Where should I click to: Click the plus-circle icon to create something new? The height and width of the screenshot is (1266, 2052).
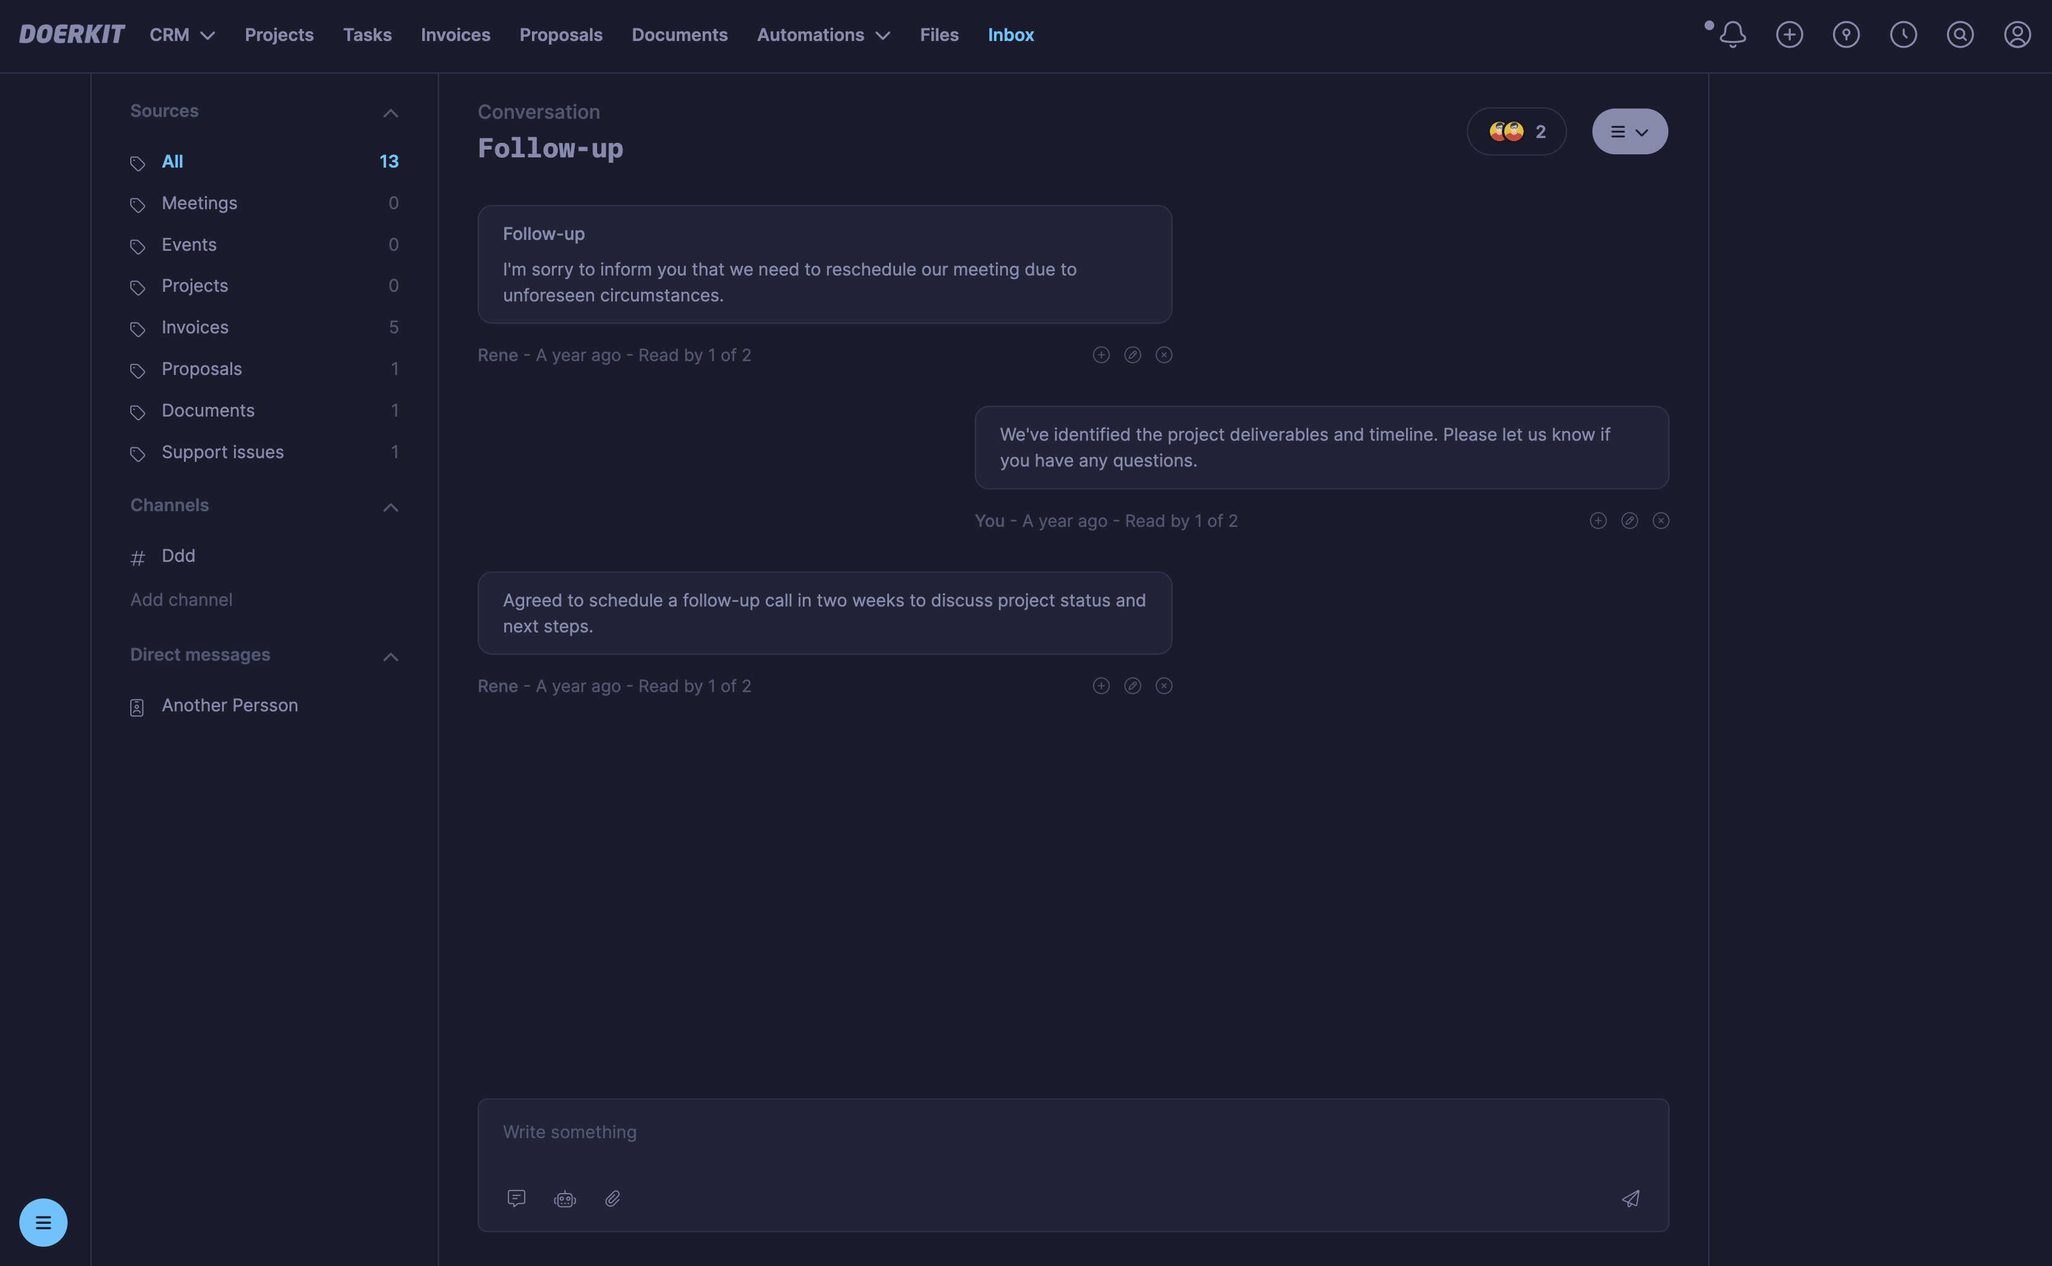coord(1790,34)
